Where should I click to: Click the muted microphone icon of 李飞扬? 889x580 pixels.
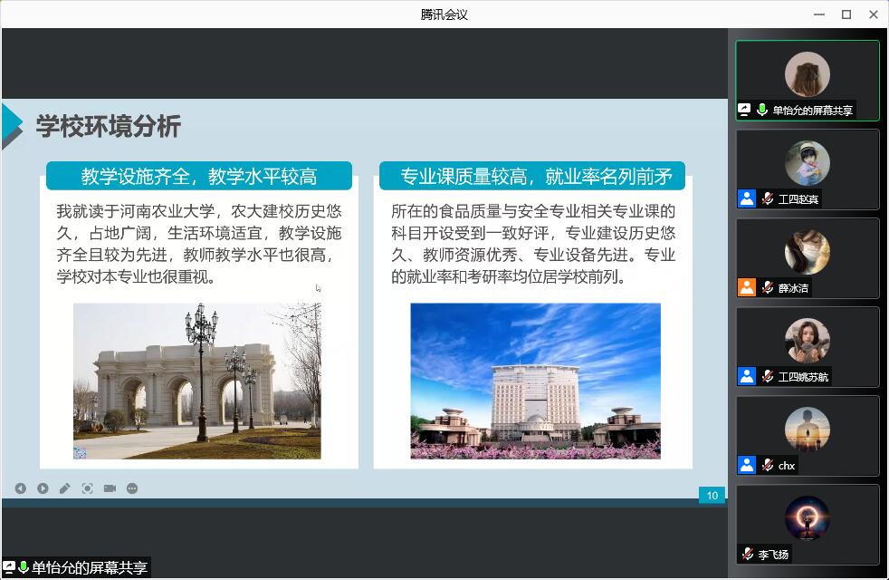[x=747, y=554]
